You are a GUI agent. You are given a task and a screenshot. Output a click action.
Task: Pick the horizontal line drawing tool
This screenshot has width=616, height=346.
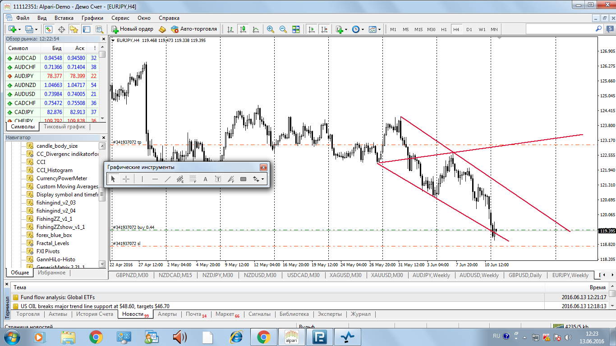point(155,179)
